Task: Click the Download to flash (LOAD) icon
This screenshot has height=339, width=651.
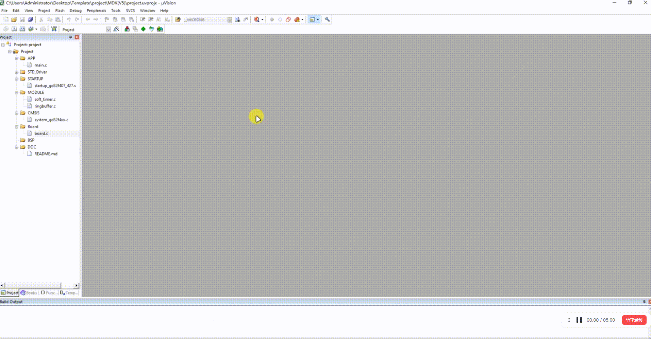Action: [x=54, y=29]
